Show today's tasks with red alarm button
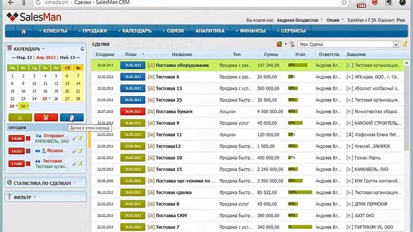This screenshot has height=232, width=413. [x=46, y=117]
